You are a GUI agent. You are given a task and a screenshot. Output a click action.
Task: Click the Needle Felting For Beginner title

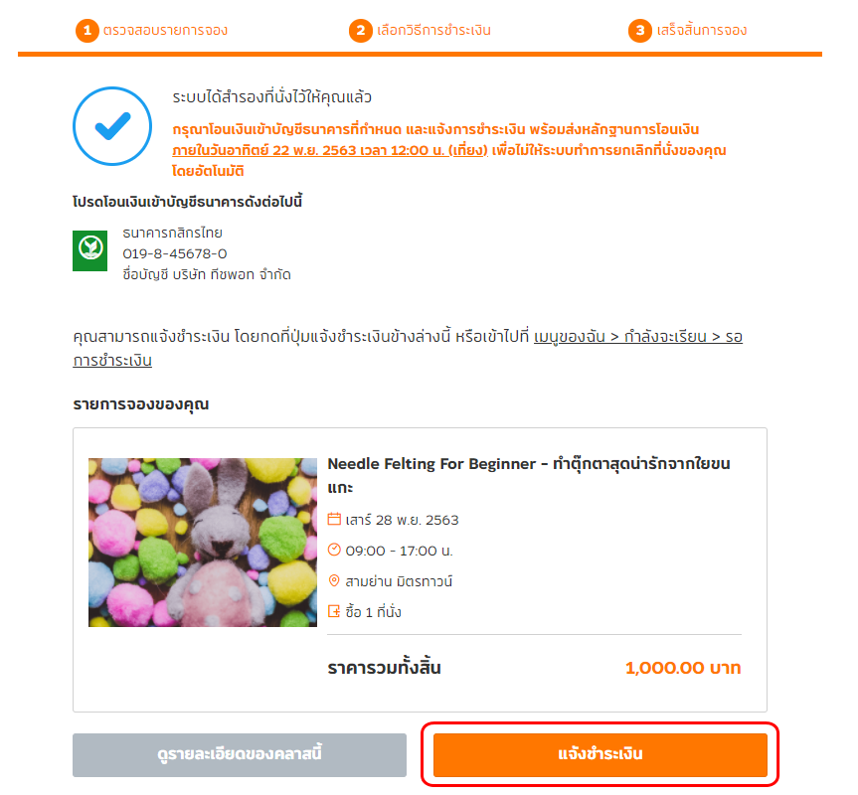(x=529, y=475)
